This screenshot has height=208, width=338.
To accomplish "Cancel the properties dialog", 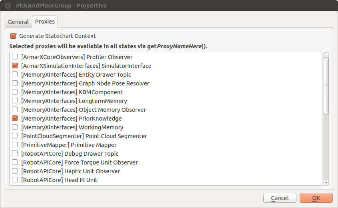I will pyautogui.click(x=280, y=198).
